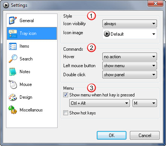Uncheck Show menu when hot key is pressed
166x146 pixels.
(65, 95)
